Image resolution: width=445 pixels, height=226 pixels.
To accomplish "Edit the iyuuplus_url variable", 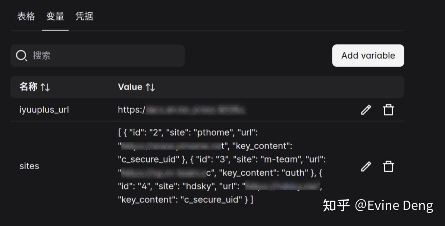I will [366, 110].
